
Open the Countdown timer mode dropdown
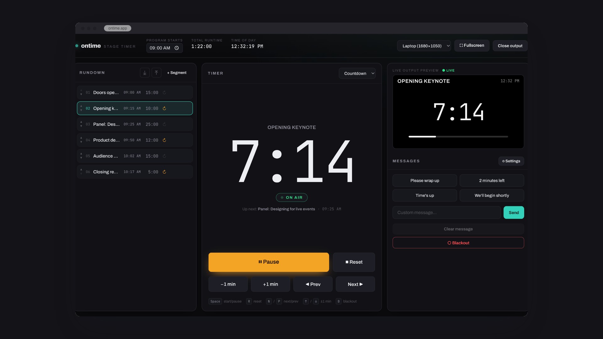pyautogui.click(x=357, y=73)
